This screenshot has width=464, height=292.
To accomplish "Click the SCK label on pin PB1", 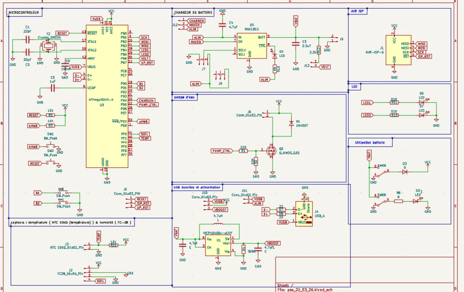I will (x=143, y=38).
